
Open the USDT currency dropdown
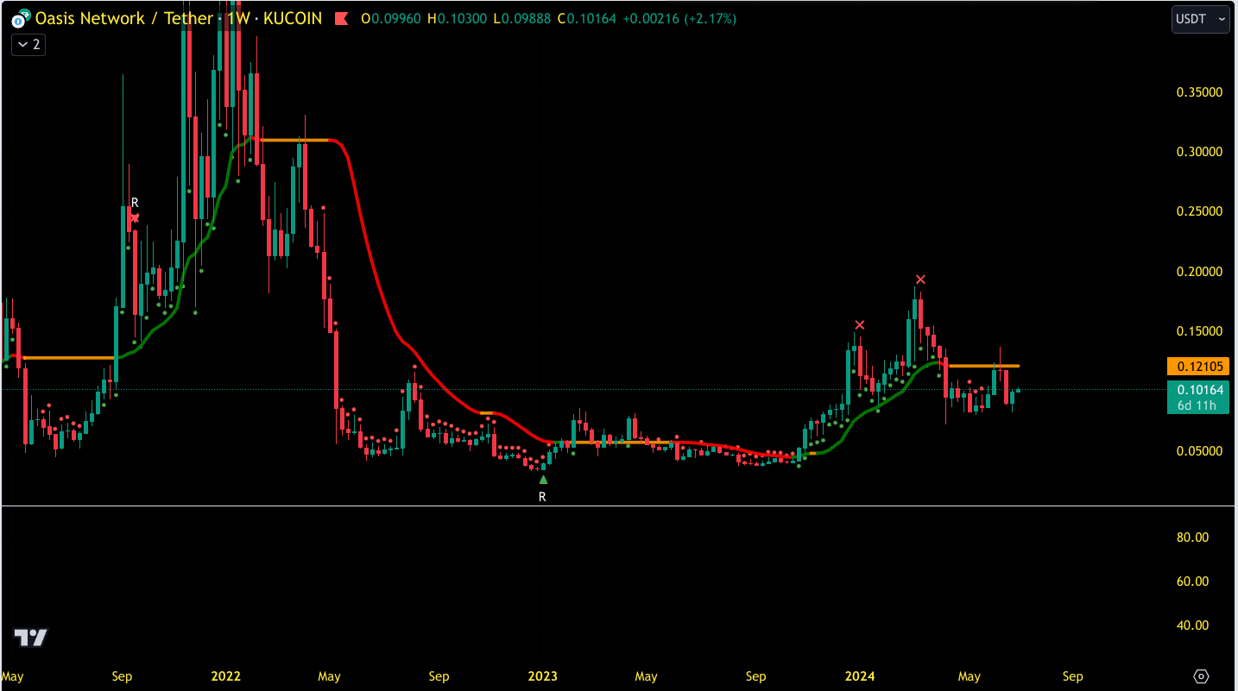coord(1200,19)
